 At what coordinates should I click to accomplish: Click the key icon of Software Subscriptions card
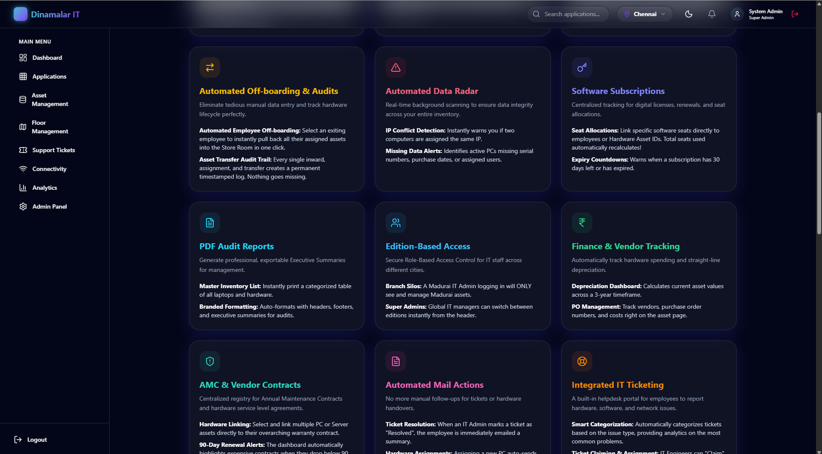pyautogui.click(x=582, y=67)
